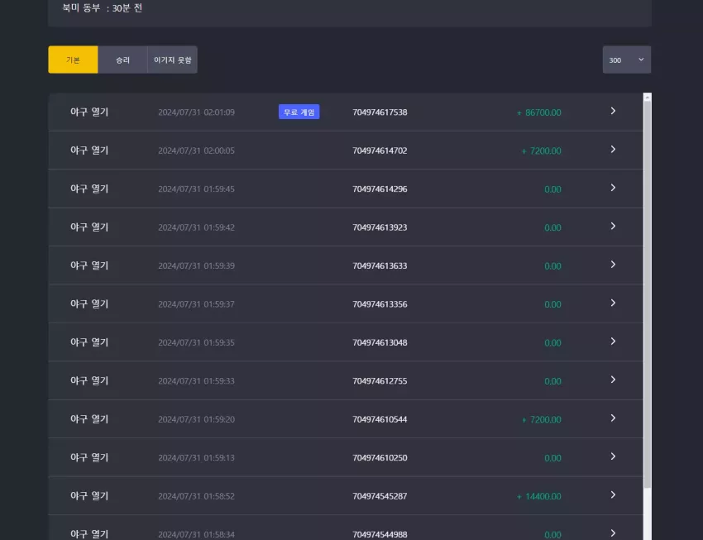The height and width of the screenshot is (540, 703).
Task: Click the 무료 게임 badge
Action: click(299, 112)
